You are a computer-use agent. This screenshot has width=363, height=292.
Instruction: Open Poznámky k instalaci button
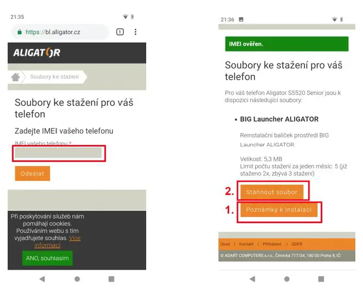tap(279, 210)
